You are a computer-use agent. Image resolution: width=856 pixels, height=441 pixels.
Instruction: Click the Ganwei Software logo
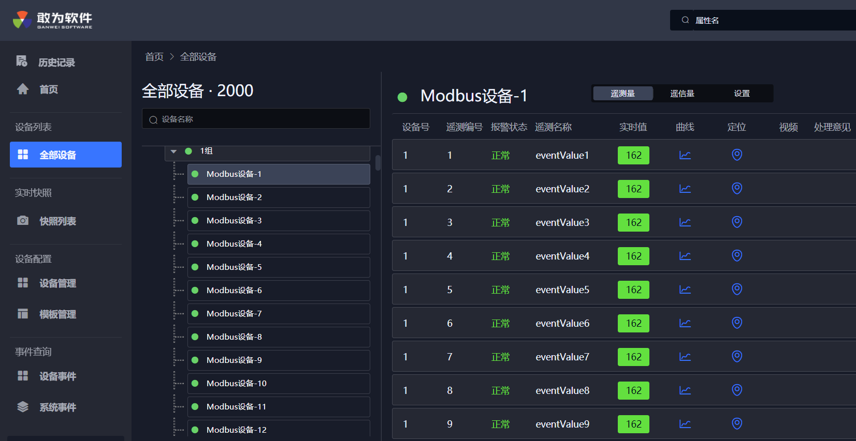coord(52,20)
